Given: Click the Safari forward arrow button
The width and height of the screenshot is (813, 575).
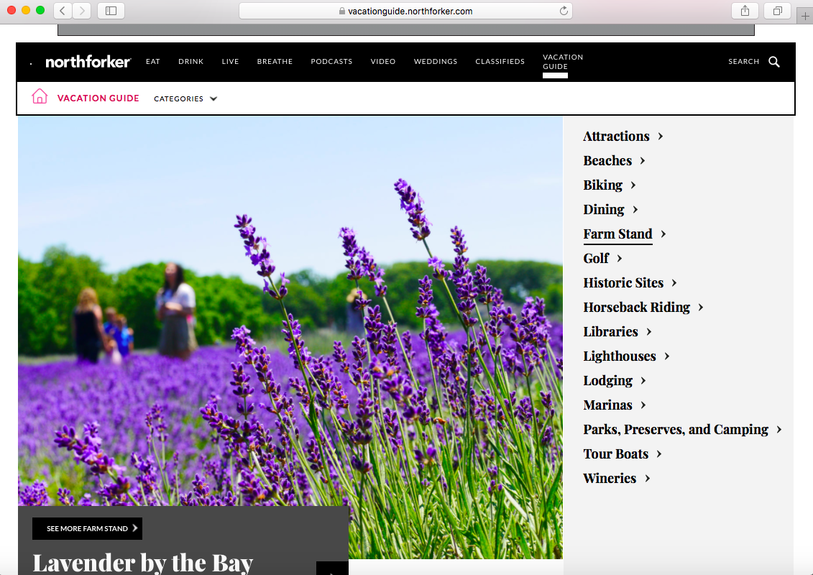Looking at the screenshot, I should tap(82, 10).
